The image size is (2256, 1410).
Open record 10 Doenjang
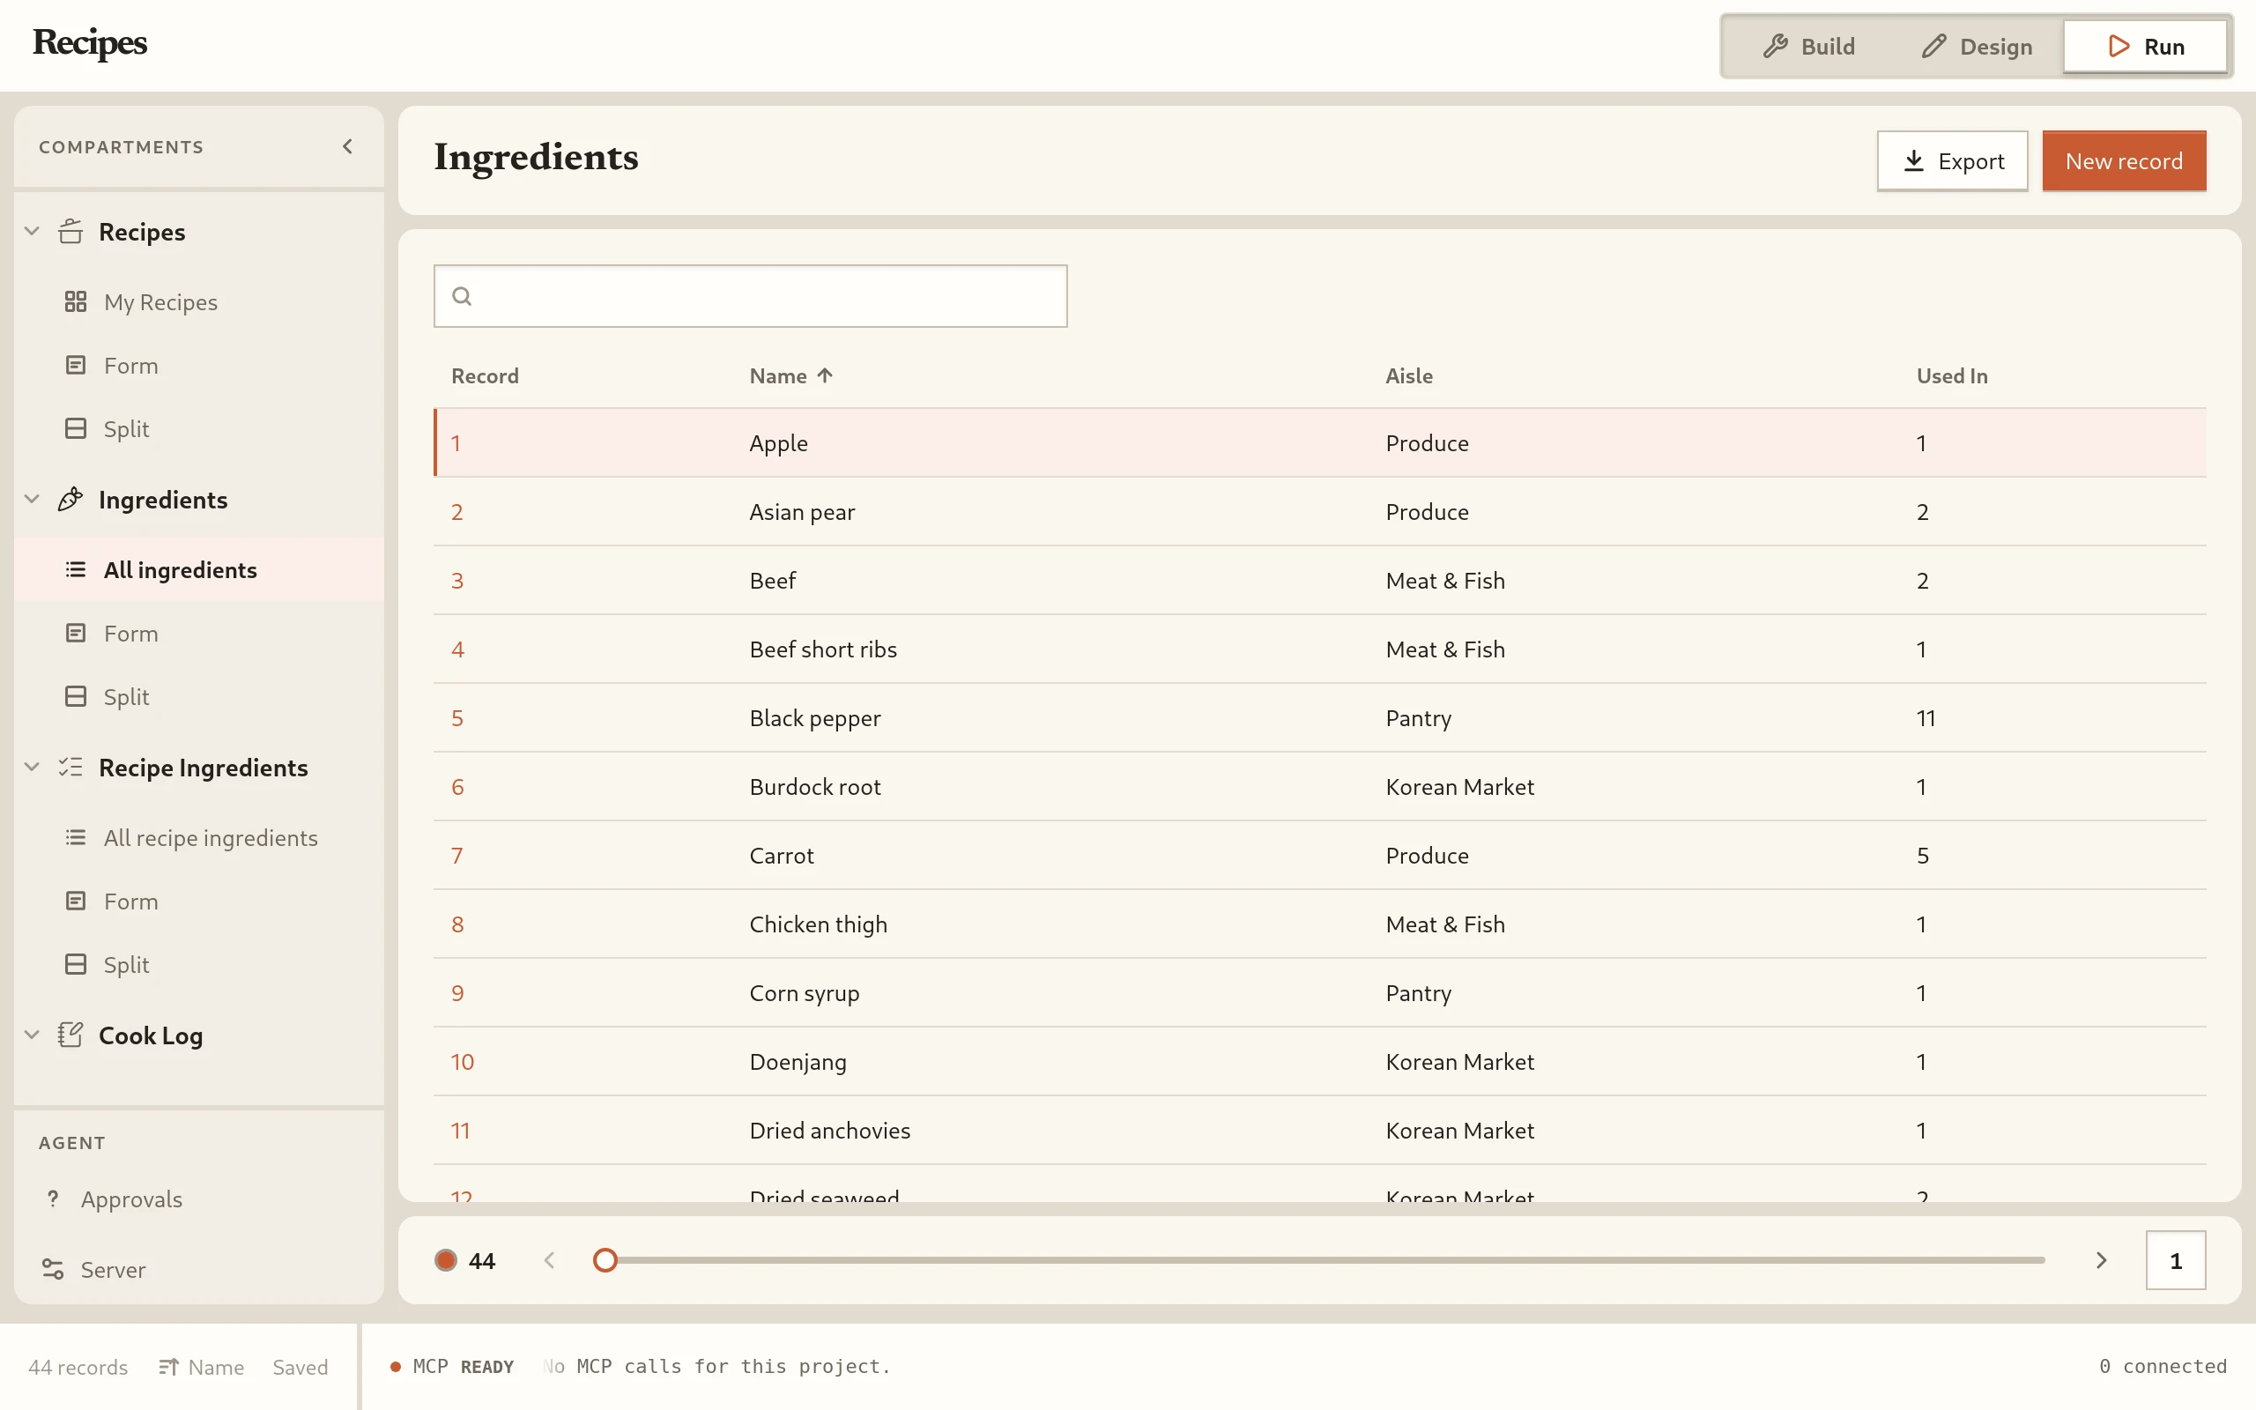pyautogui.click(x=1319, y=1061)
